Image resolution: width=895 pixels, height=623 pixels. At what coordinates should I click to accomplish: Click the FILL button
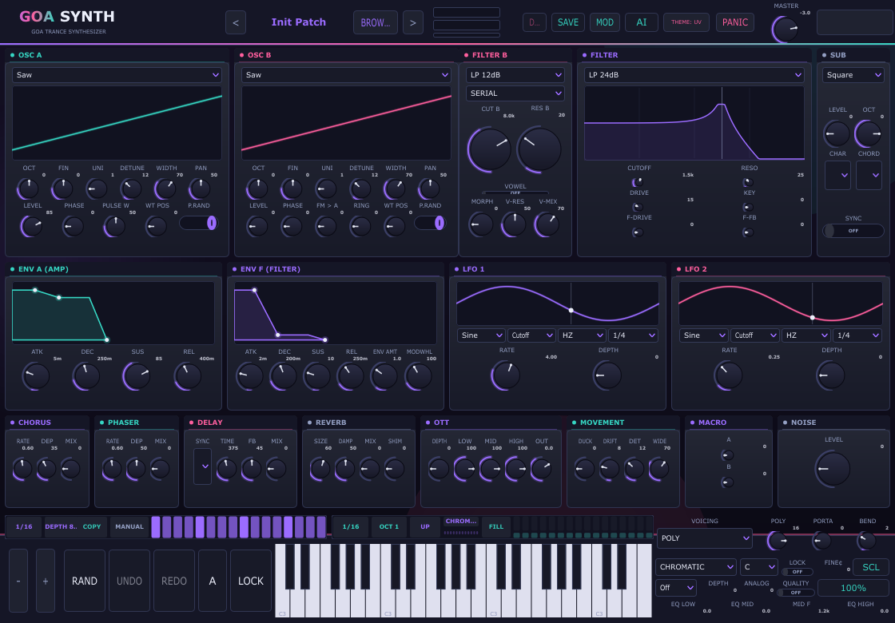[496, 526]
